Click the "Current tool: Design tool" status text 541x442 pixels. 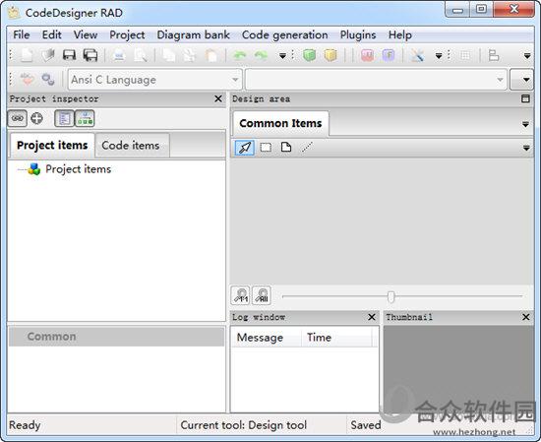tap(244, 425)
